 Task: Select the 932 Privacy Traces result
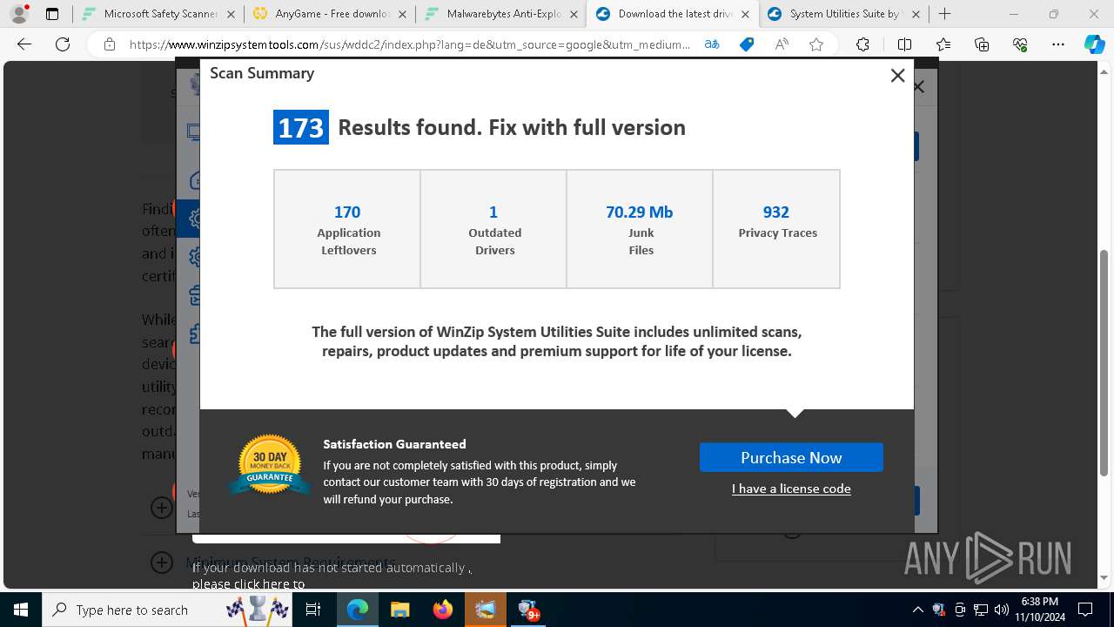776,229
